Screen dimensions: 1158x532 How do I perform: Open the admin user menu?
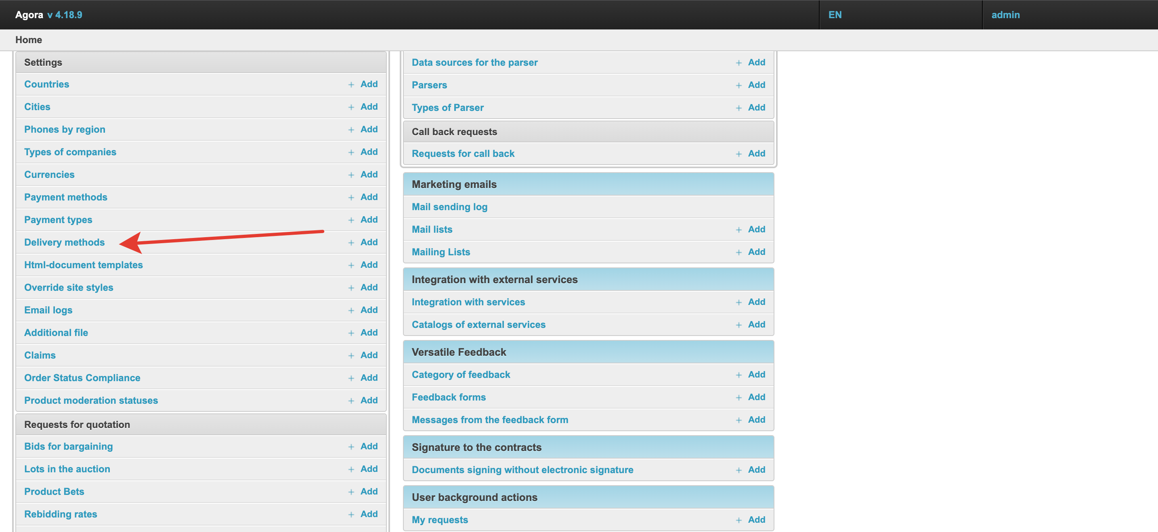1005,15
